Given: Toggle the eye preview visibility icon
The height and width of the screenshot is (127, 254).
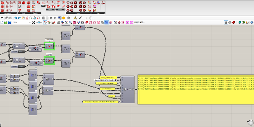Looking at the screenshot, I should click(x=39, y=23).
